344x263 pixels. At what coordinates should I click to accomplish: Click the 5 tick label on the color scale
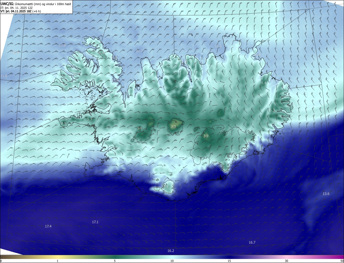115,261
